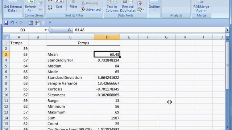This screenshot has width=232, height=130.
Task: Click the vertical scroll down arrow
Action: [x=227, y=127]
